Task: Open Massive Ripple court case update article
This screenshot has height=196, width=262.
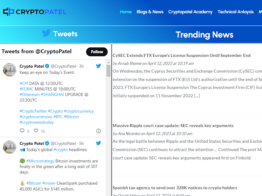Action: (x=173, y=126)
